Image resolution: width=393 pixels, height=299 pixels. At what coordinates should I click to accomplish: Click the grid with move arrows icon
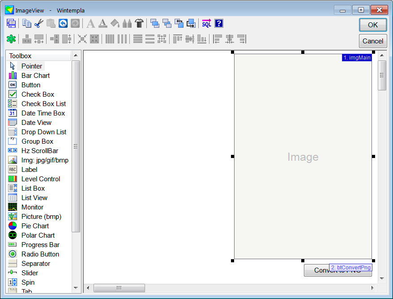point(162,39)
